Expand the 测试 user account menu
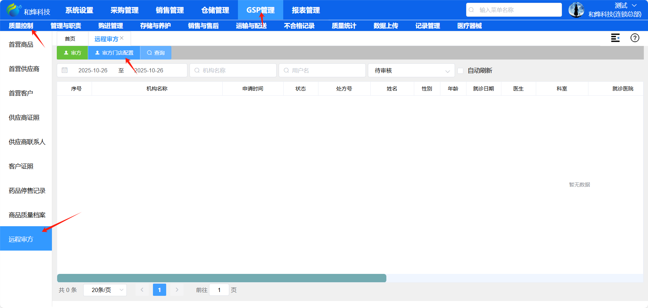 pos(626,6)
